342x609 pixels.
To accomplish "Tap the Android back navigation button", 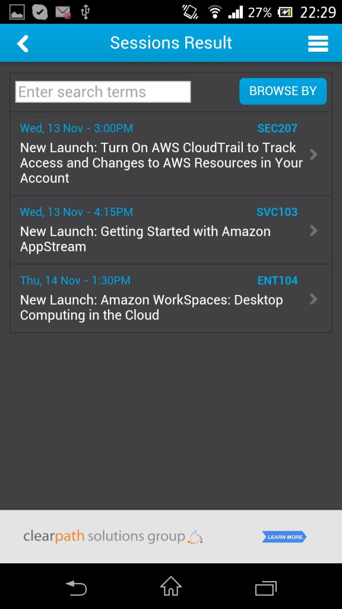I will point(76,588).
